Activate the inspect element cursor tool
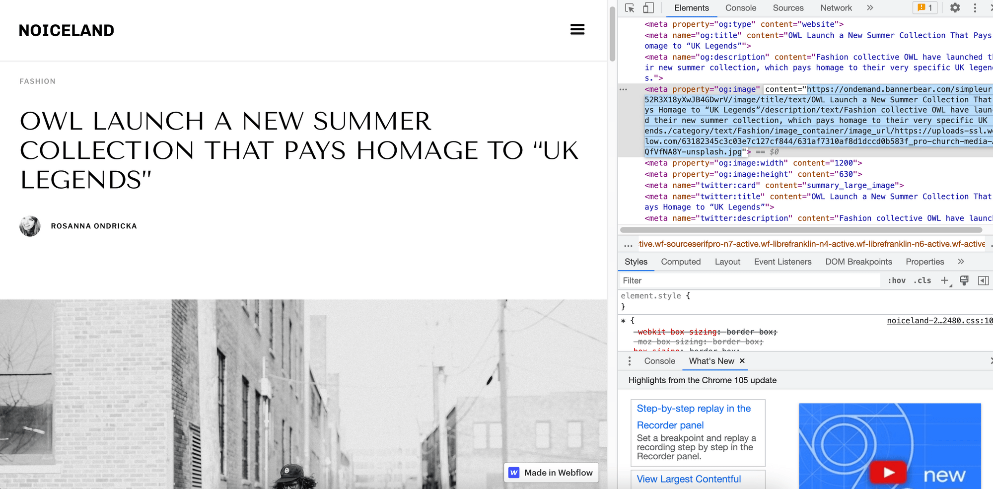993x489 pixels. (630, 8)
